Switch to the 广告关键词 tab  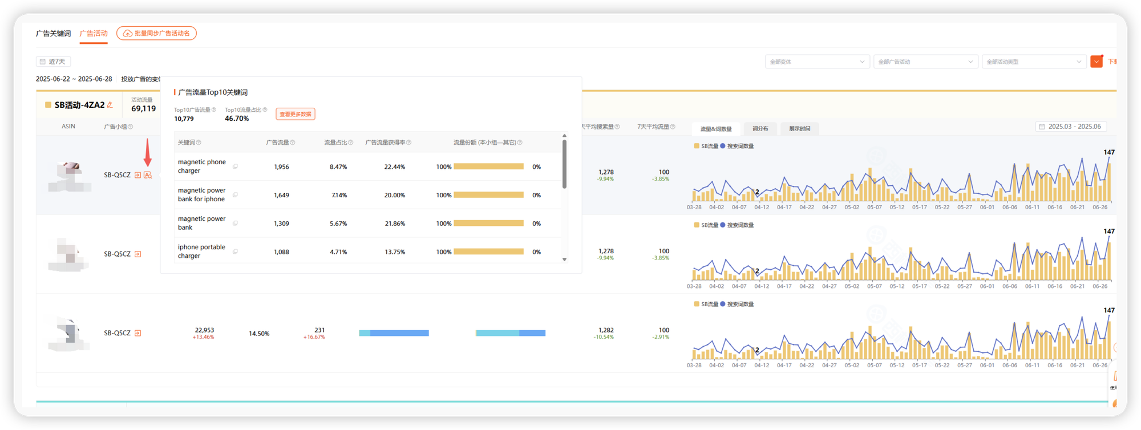(53, 33)
